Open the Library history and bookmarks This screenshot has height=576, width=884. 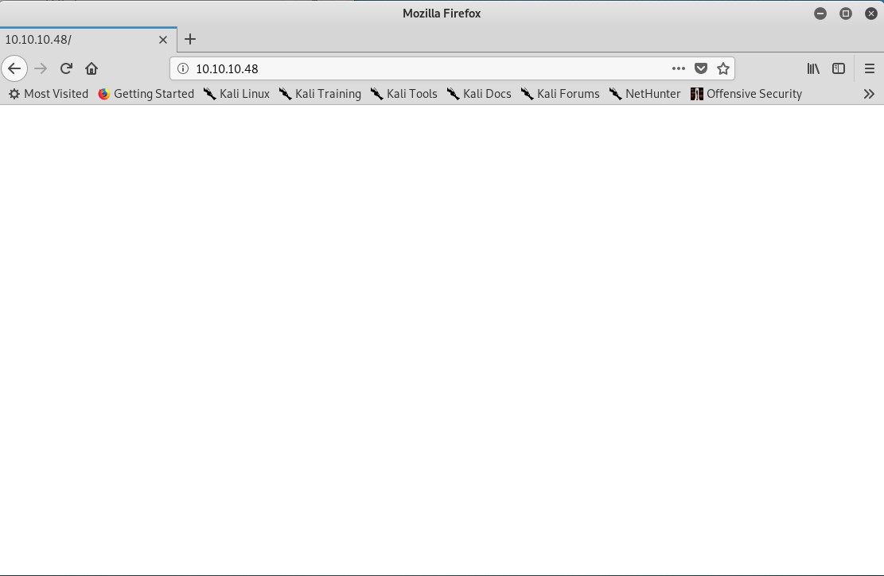click(x=813, y=68)
